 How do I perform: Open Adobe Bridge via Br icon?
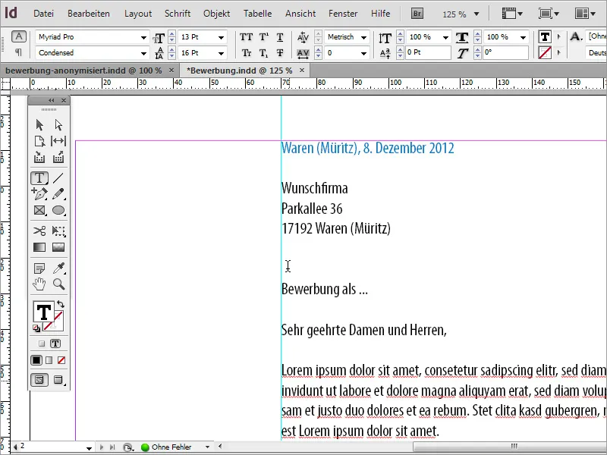[417, 14]
